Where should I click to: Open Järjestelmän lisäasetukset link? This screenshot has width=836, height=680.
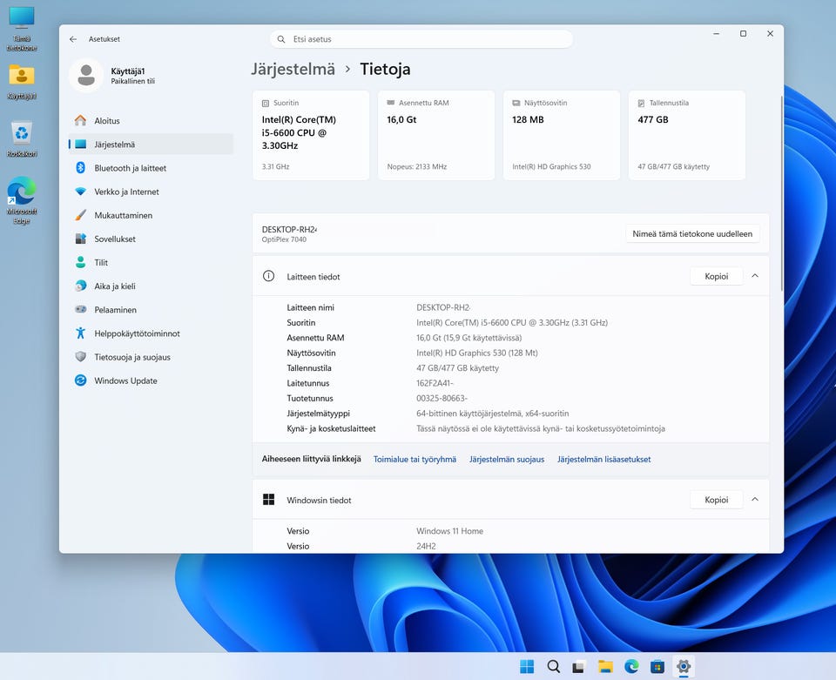tap(604, 459)
